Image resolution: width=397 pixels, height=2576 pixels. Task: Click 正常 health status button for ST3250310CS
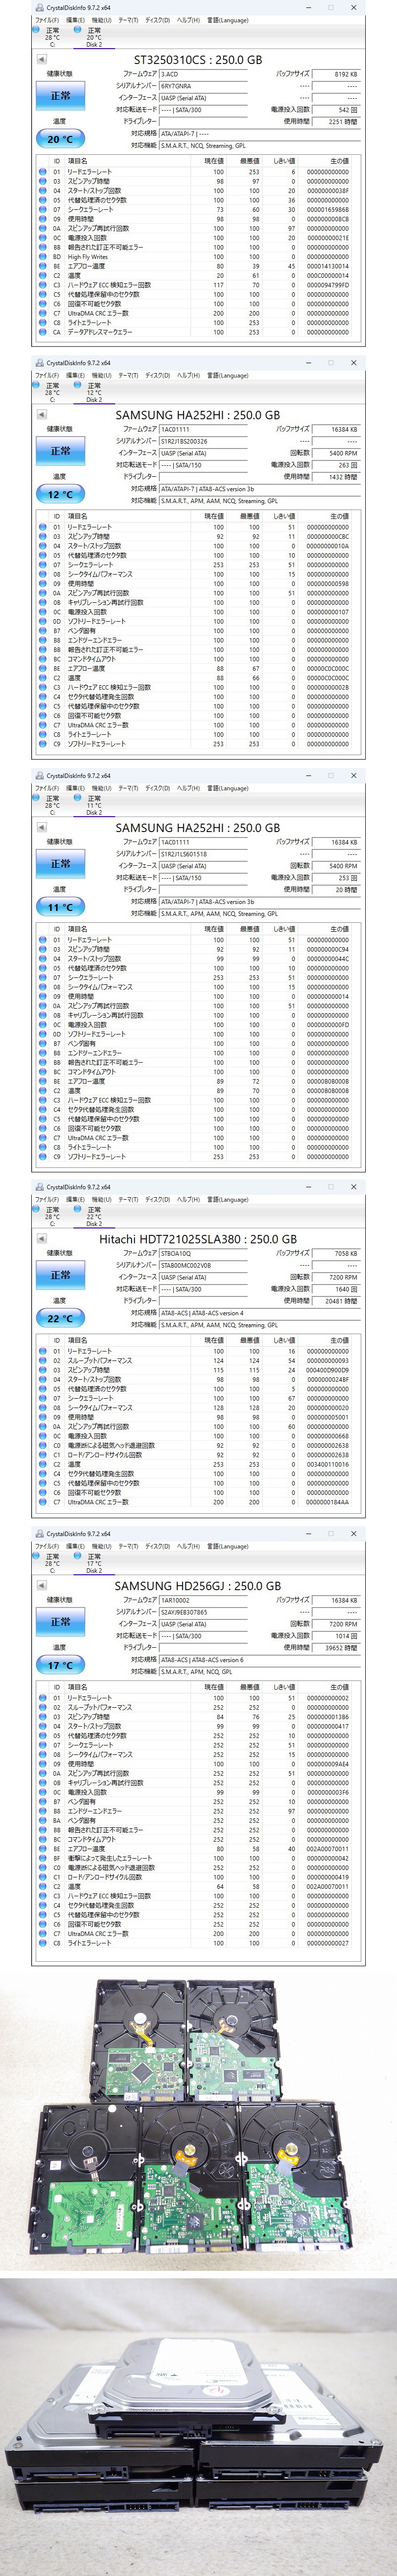[x=61, y=96]
